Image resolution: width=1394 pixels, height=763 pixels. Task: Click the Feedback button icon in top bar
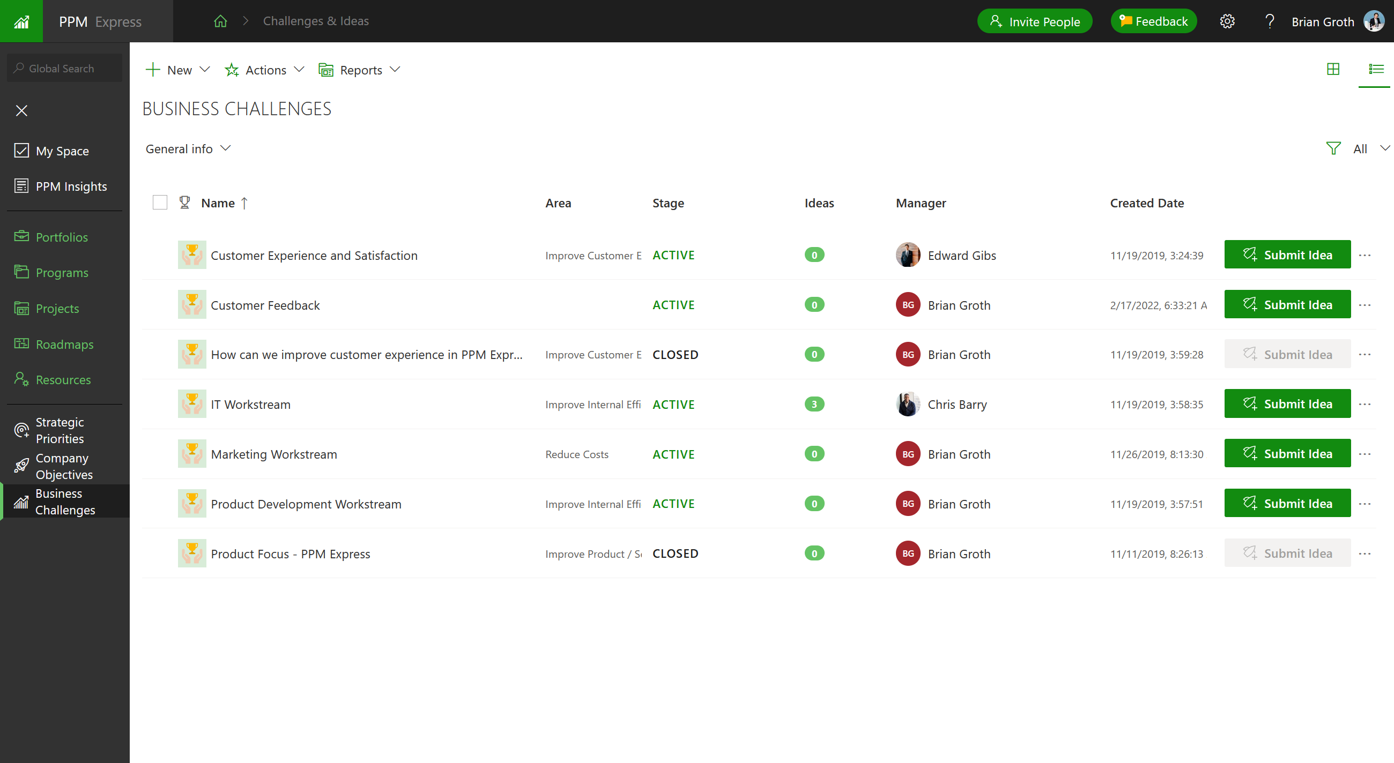[1126, 21]
